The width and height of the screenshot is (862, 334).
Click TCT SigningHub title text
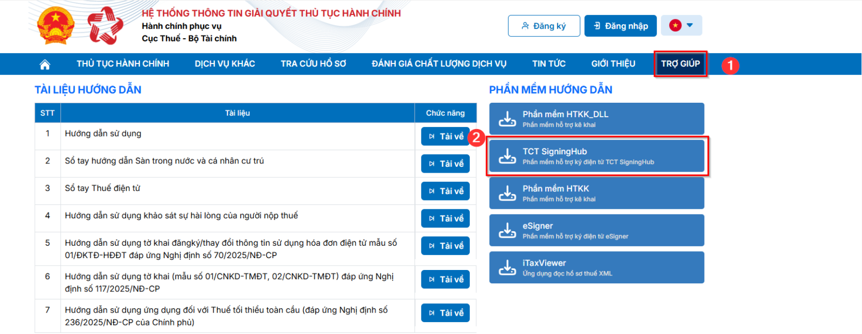pos(554,152)
